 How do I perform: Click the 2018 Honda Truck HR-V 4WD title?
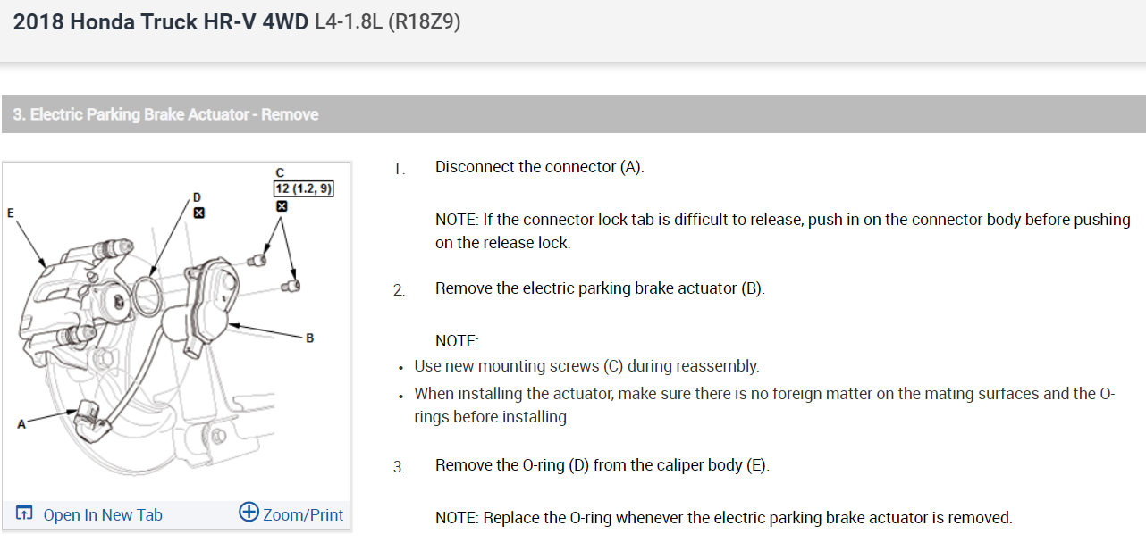point(161,22)
